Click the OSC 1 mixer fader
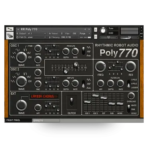 pos(88,102)
